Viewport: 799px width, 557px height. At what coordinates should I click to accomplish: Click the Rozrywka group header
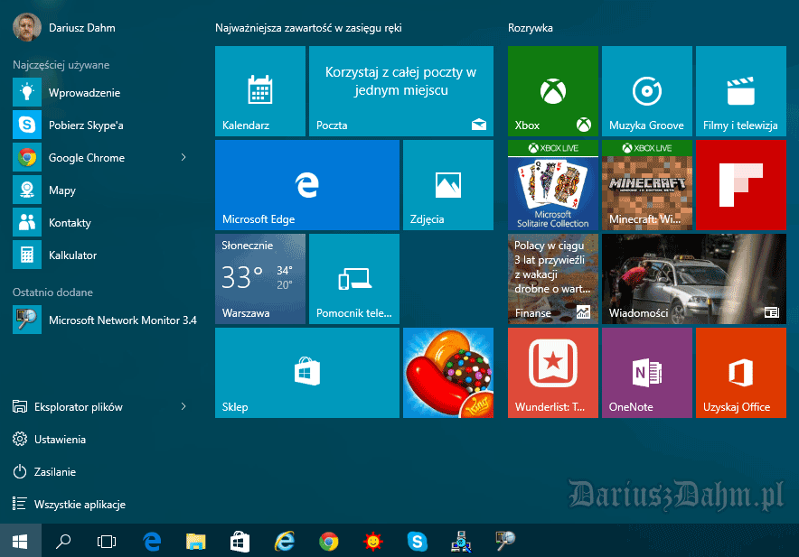(531, 28)
